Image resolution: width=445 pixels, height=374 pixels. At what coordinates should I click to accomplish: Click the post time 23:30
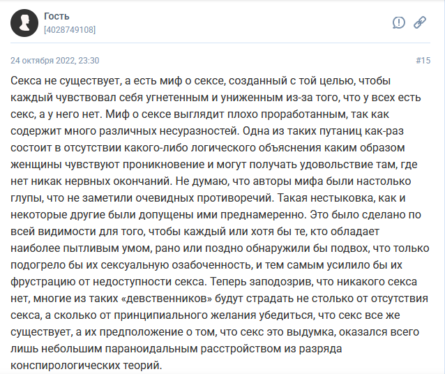coord(90,61)
